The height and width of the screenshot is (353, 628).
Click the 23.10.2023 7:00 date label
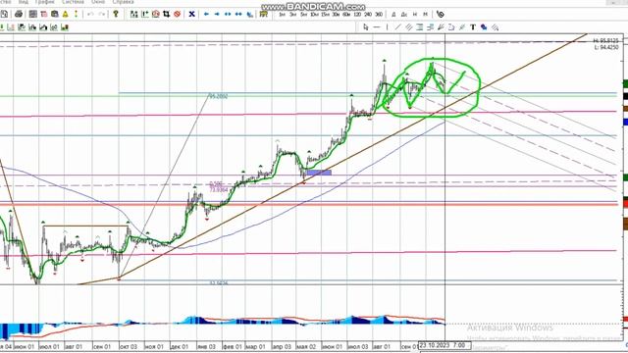[x=445, y=345]
